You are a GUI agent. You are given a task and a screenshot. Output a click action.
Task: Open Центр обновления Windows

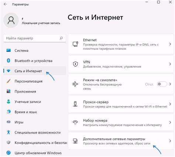(x=35, y=153)
